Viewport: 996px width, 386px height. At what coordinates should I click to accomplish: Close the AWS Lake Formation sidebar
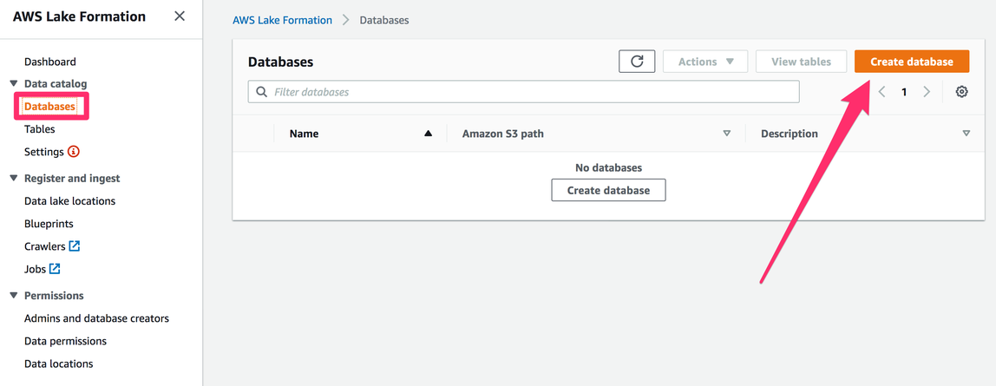point(180,16)
